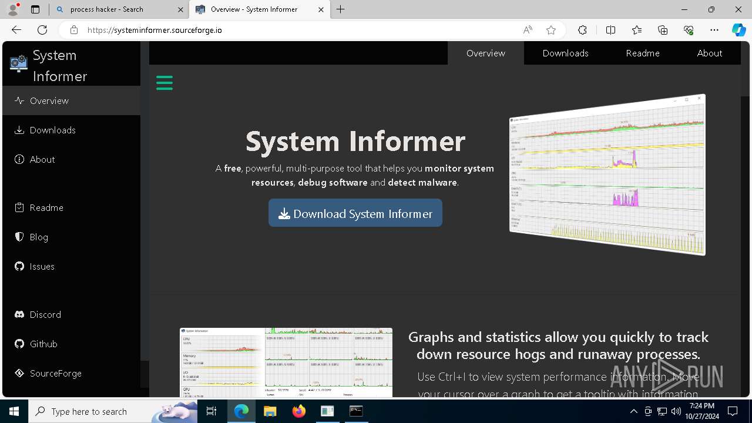Toggle Split screen icon in toolbar
This screenshot has width=752, height=423.
coord(610,30)
